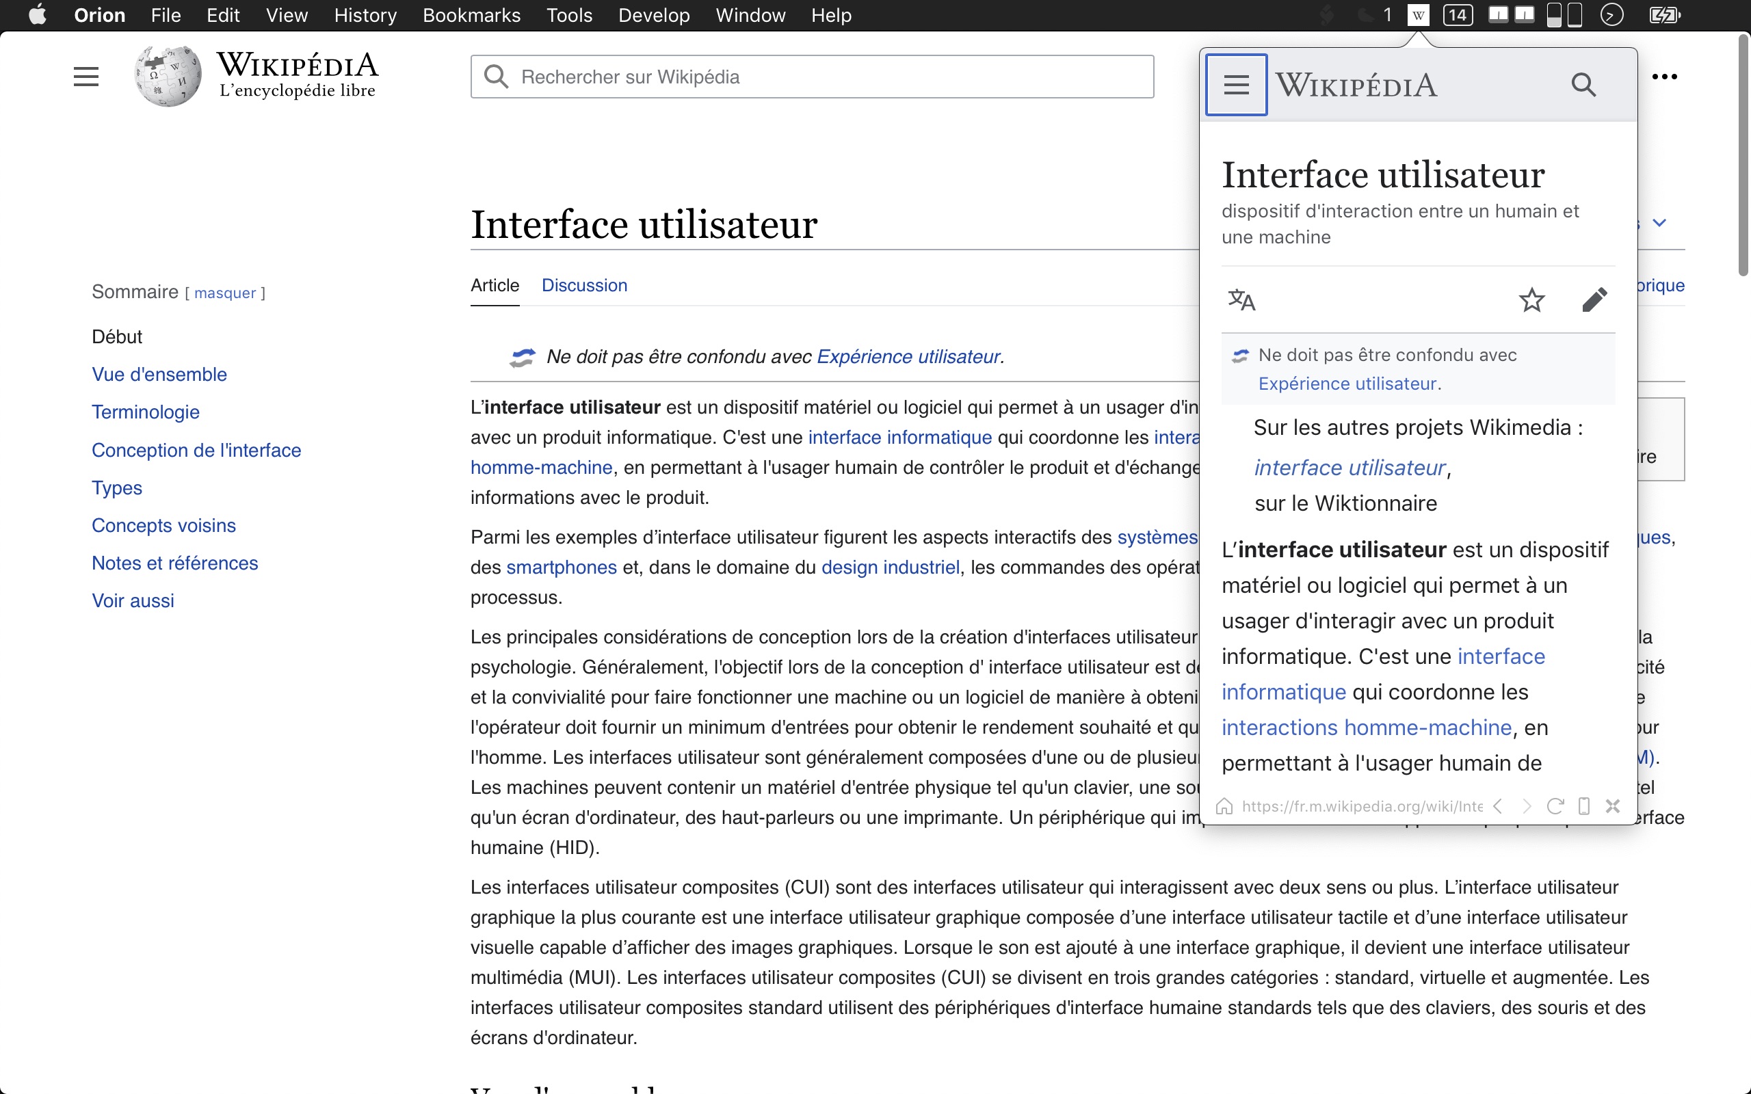
Task: Open the Tools menu
Action: point(570,15)
